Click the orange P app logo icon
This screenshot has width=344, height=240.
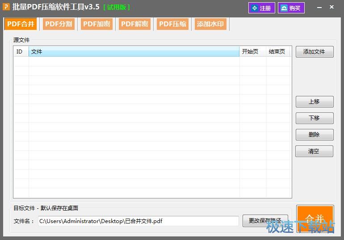[x=6, y=7]
